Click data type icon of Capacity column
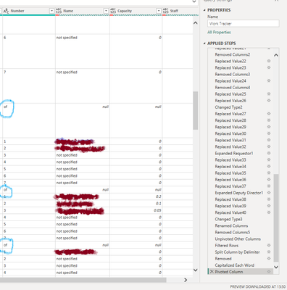The width and height of the screenshot is (287, 290). point(113,11)
